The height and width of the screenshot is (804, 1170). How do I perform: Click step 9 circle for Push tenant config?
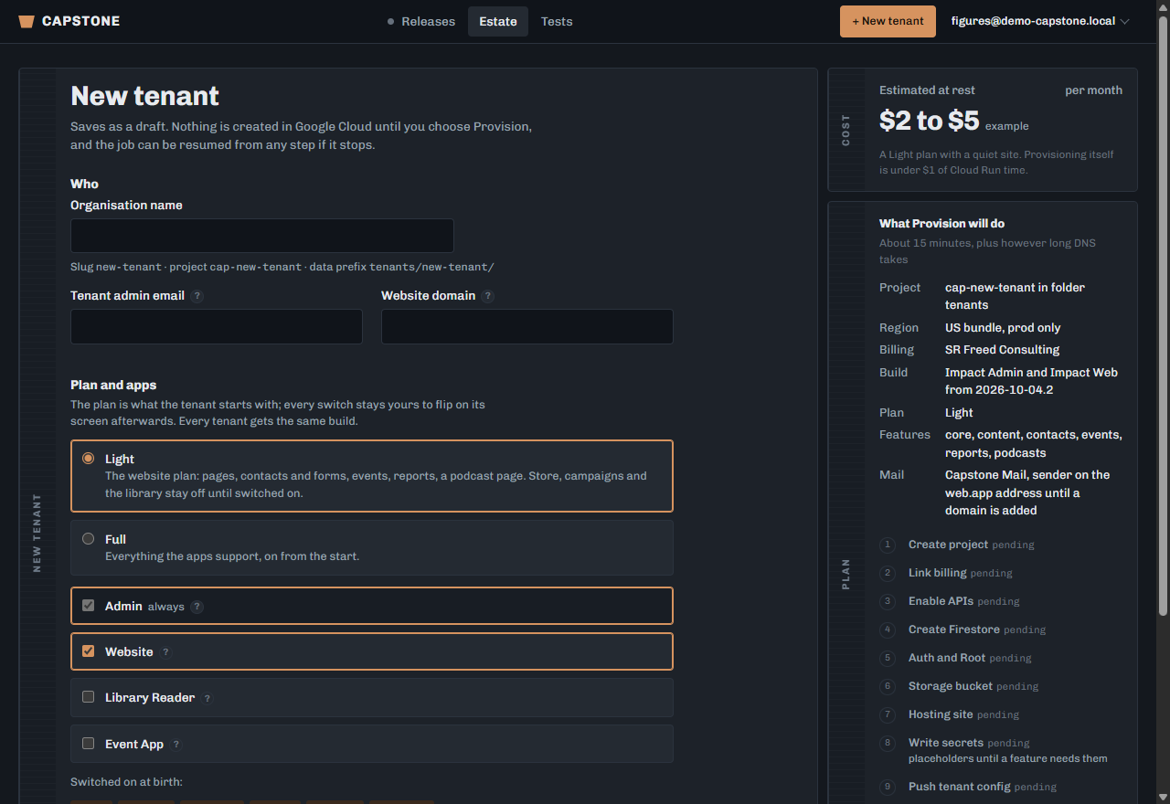(887, 788)
